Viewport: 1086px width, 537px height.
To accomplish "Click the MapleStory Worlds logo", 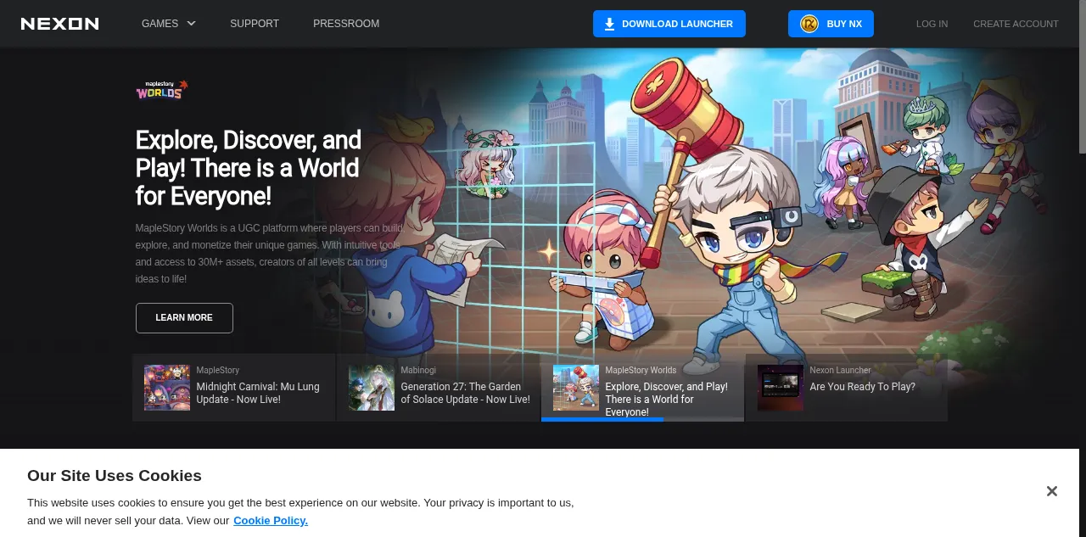I will click(162, 90).
